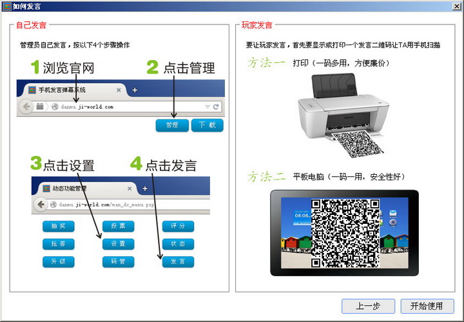Click the 下载 button in the illustration

tap(207, 125)
